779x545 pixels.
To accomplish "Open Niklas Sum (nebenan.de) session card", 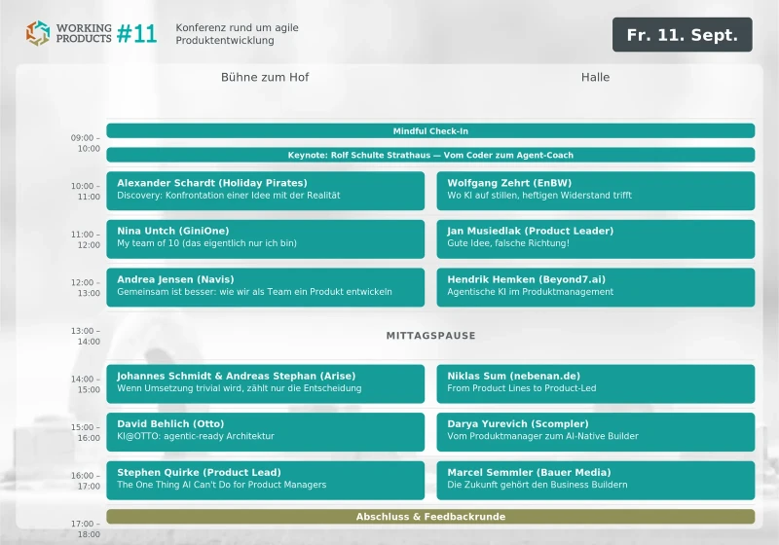I will [596, 383].
